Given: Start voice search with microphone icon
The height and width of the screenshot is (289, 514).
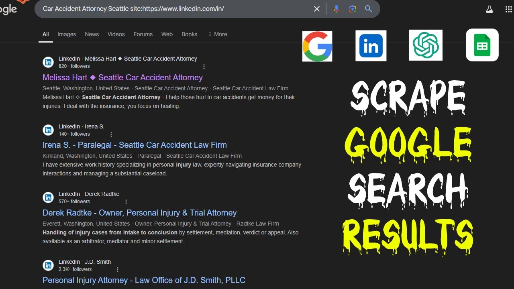Looking at the screenshot, I should pyautogui.click(x=337, y=9).
